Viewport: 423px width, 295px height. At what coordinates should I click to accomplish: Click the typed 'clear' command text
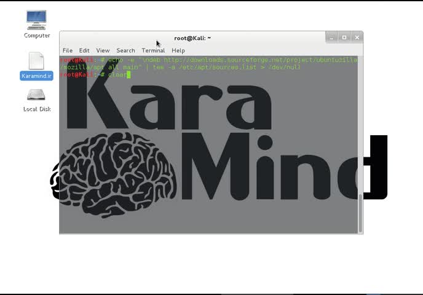[117, 75]
